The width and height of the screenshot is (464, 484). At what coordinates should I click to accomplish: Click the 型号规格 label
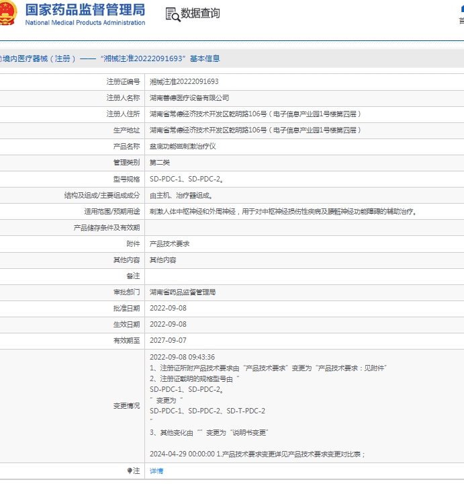(126, 179)
